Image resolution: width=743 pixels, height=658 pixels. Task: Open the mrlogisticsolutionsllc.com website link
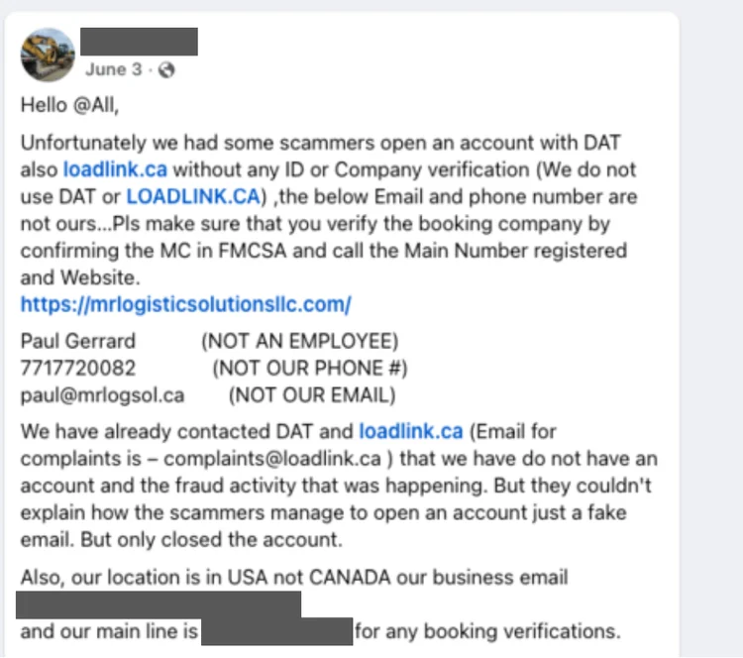185,304
